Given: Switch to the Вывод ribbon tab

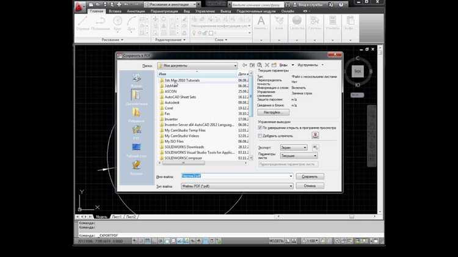Looking at the screenshot, I should point(225,11).
